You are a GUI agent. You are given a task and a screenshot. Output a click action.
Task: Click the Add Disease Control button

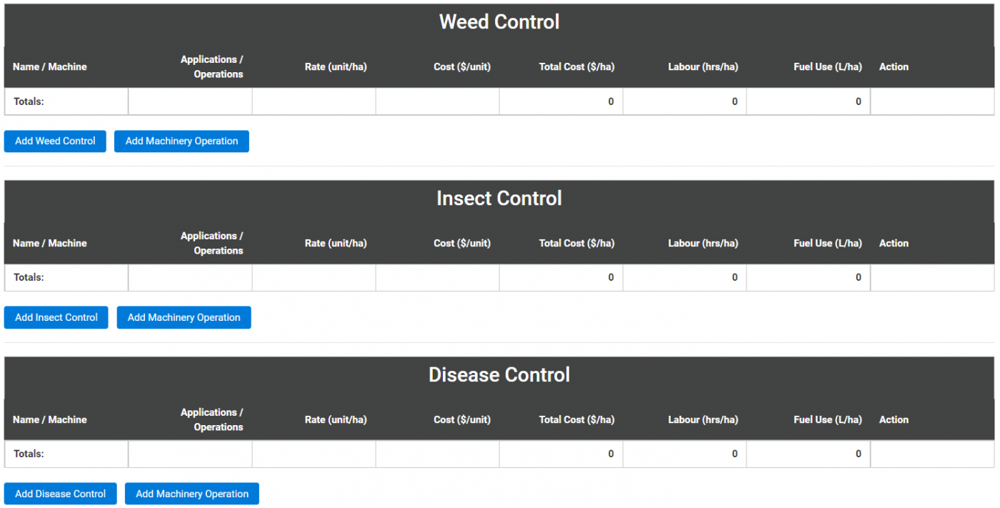pyautogui.click(x=60, y=493)
